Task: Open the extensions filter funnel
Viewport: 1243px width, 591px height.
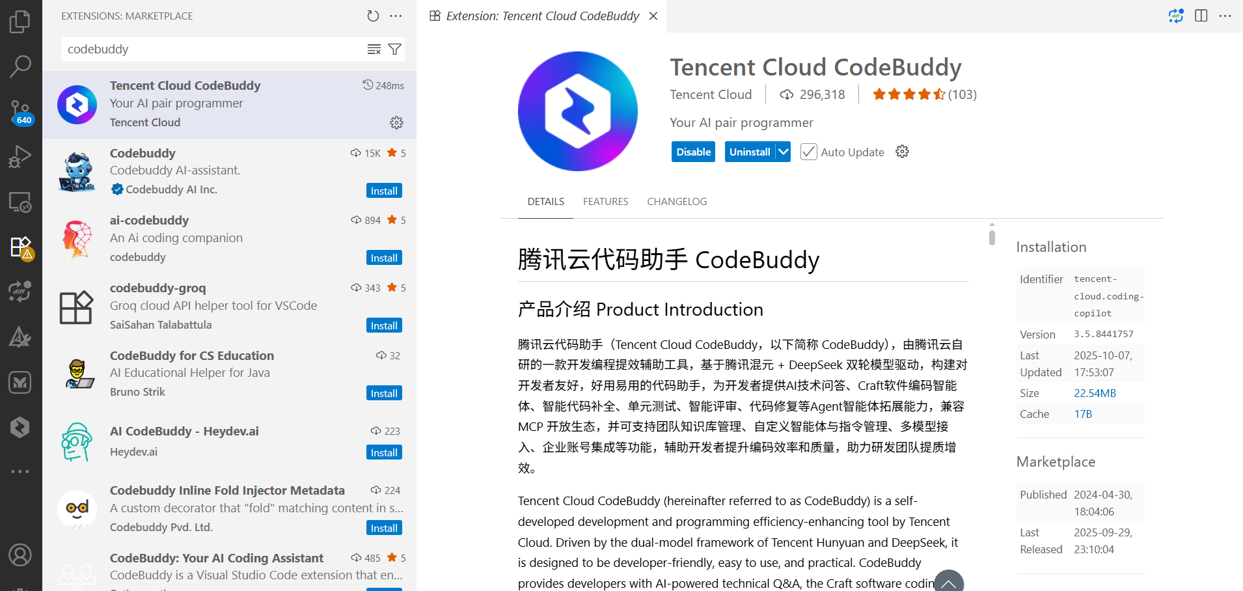Action: point(394,49)
